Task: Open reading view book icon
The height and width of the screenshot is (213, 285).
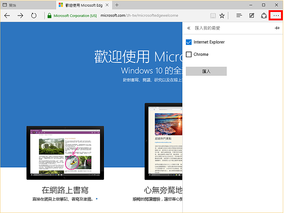Action: pyautogui.click(x=213, y=15)
